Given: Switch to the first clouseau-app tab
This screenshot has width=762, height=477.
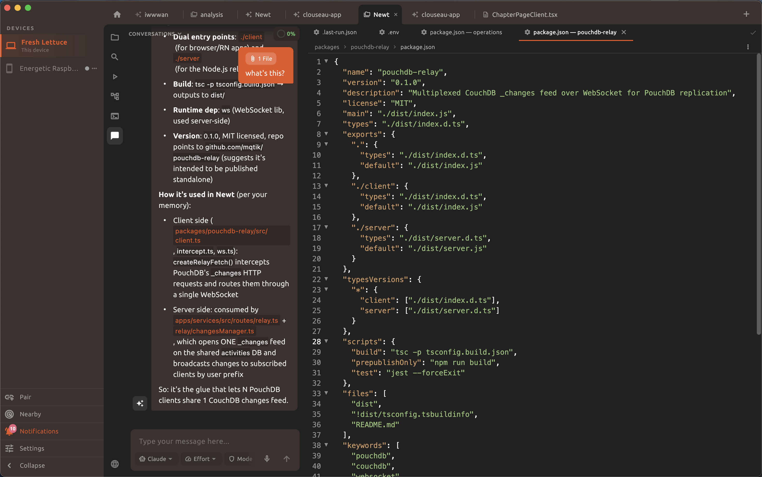Looking at the screenshot, I should point(317,15).
